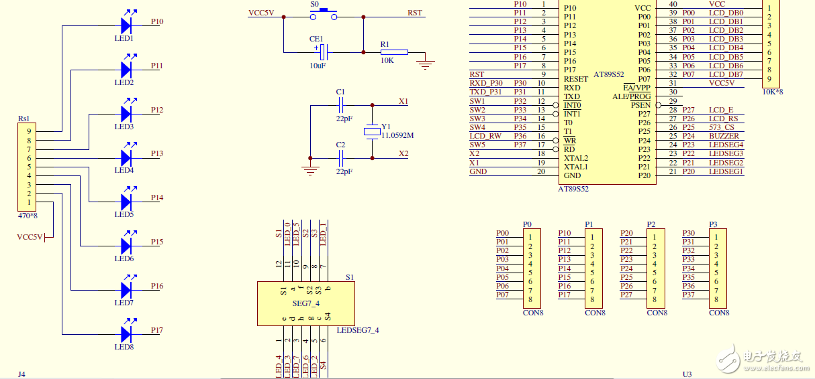
Task: Select the Rs1 resistor network block
Action: pos(28,167)
